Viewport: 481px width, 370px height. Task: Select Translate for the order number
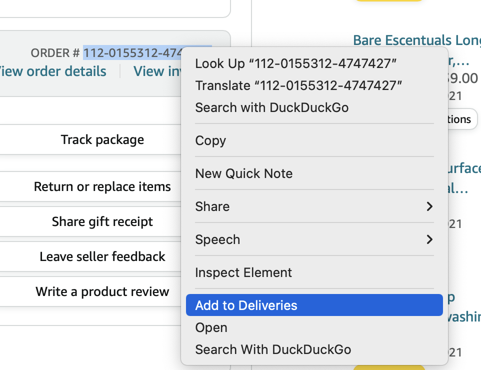click(298, 85)
